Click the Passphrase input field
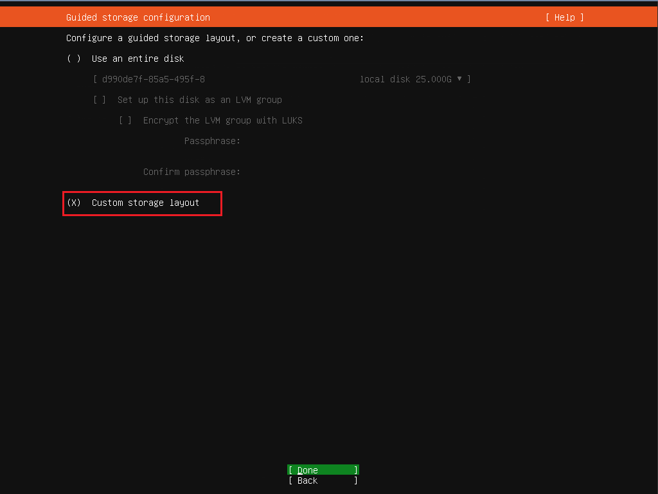This screenshot has height=494, width=658. [357, 141]
